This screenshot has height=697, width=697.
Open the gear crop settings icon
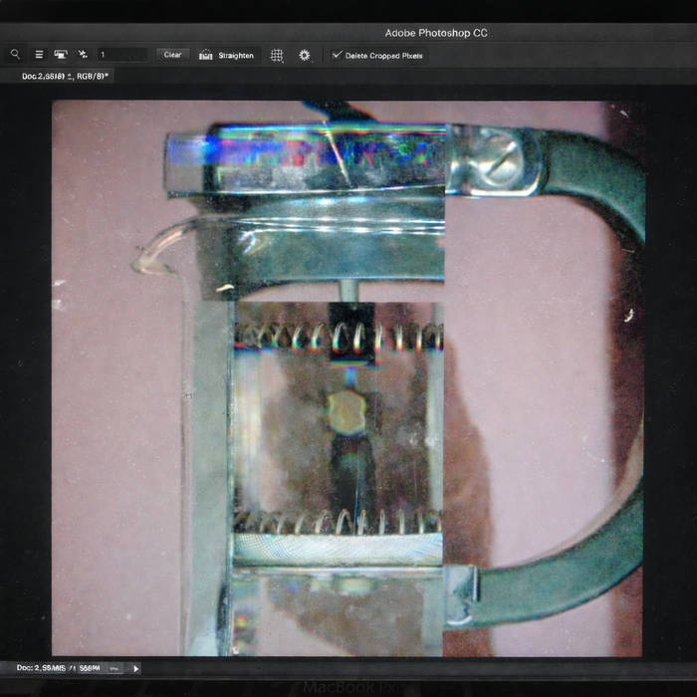(x=304, y=55)
